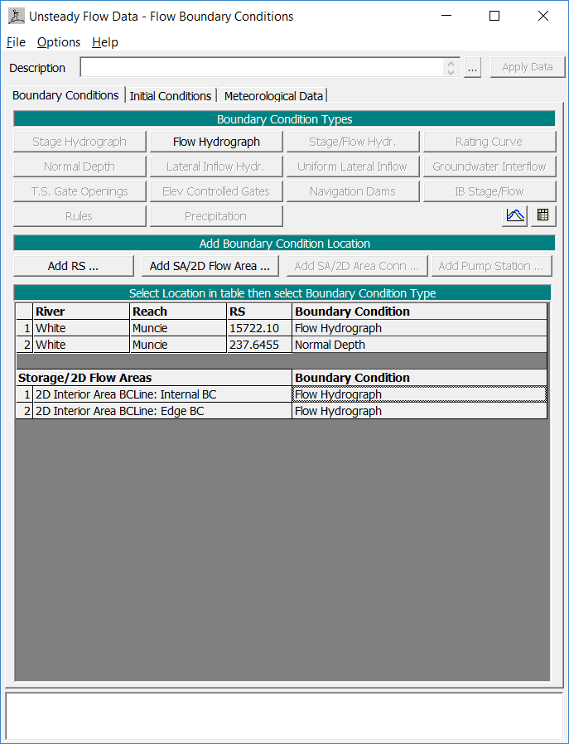Select 2D Interior Area BCLine: Internal BC
Viewport: 569px width, 744px height.
coord(162,394)
